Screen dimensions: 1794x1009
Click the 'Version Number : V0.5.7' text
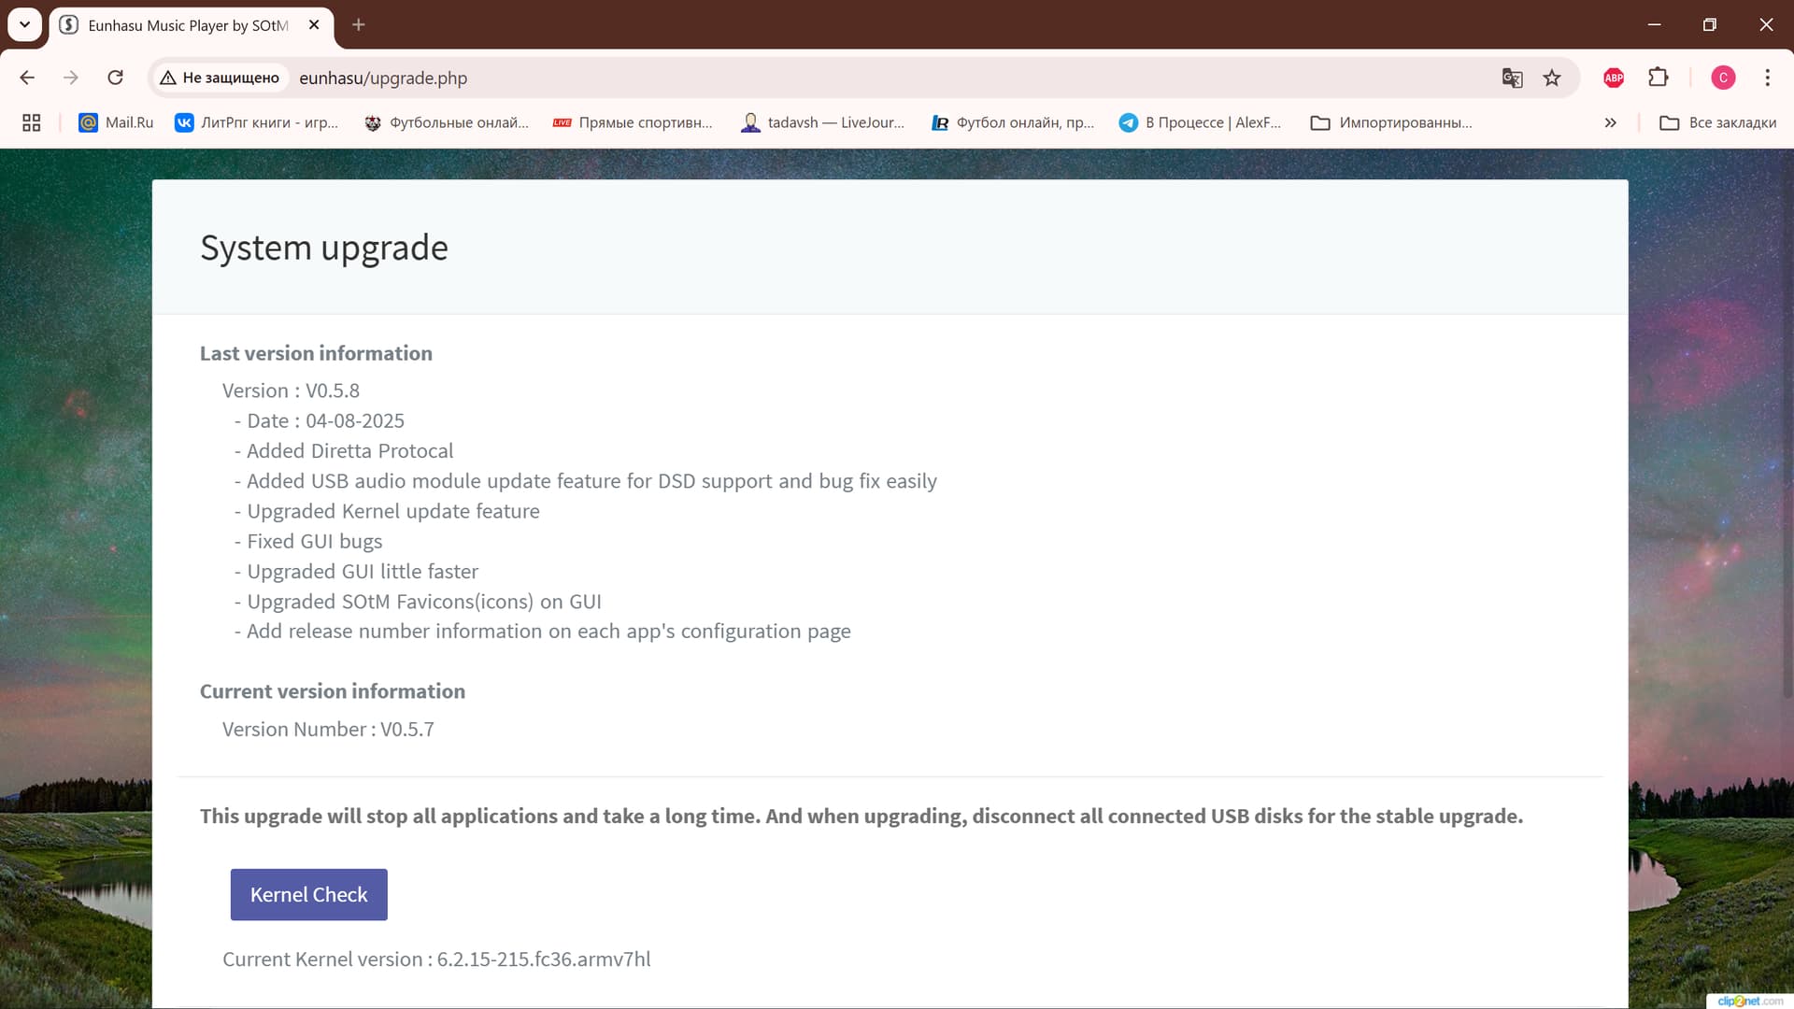click(328, 729)
